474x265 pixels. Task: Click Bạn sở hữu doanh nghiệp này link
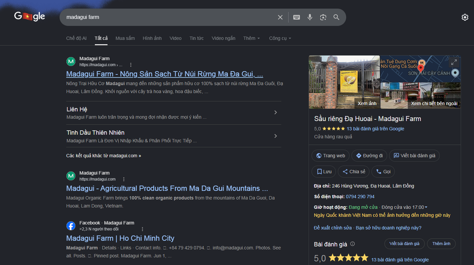(388, 228)
